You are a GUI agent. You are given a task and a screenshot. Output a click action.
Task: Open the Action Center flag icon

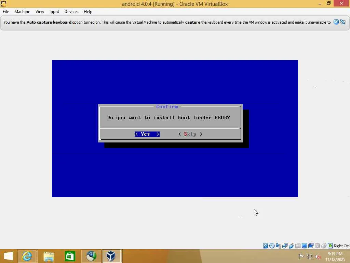[301, 256]
